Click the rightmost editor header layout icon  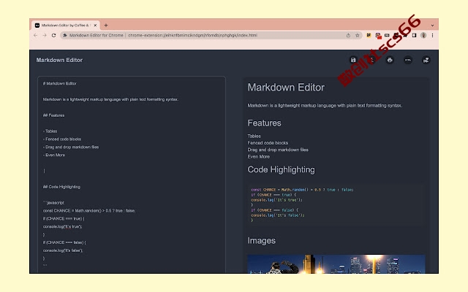pyautogui.click(x=426, y=60)
